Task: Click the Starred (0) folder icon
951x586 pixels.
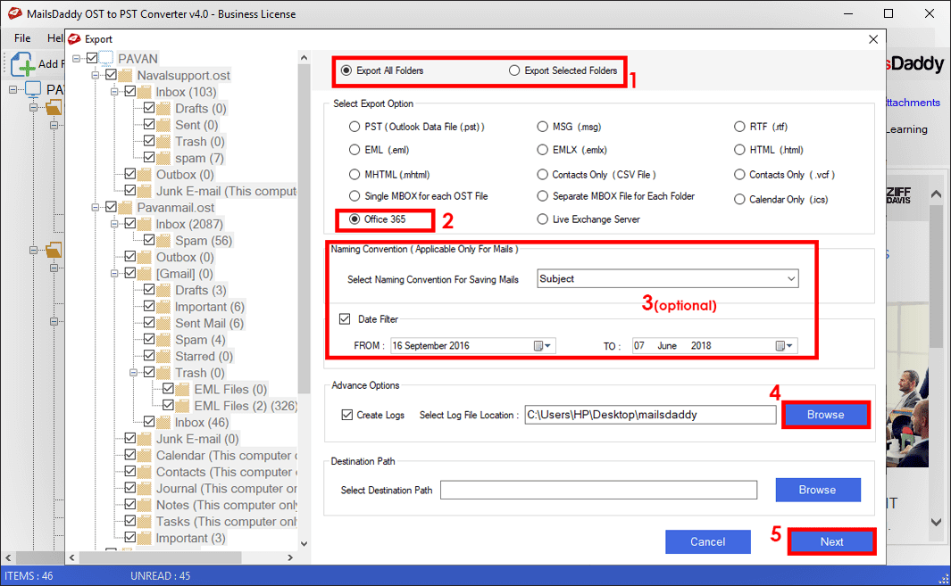Action: click(163, 356)
